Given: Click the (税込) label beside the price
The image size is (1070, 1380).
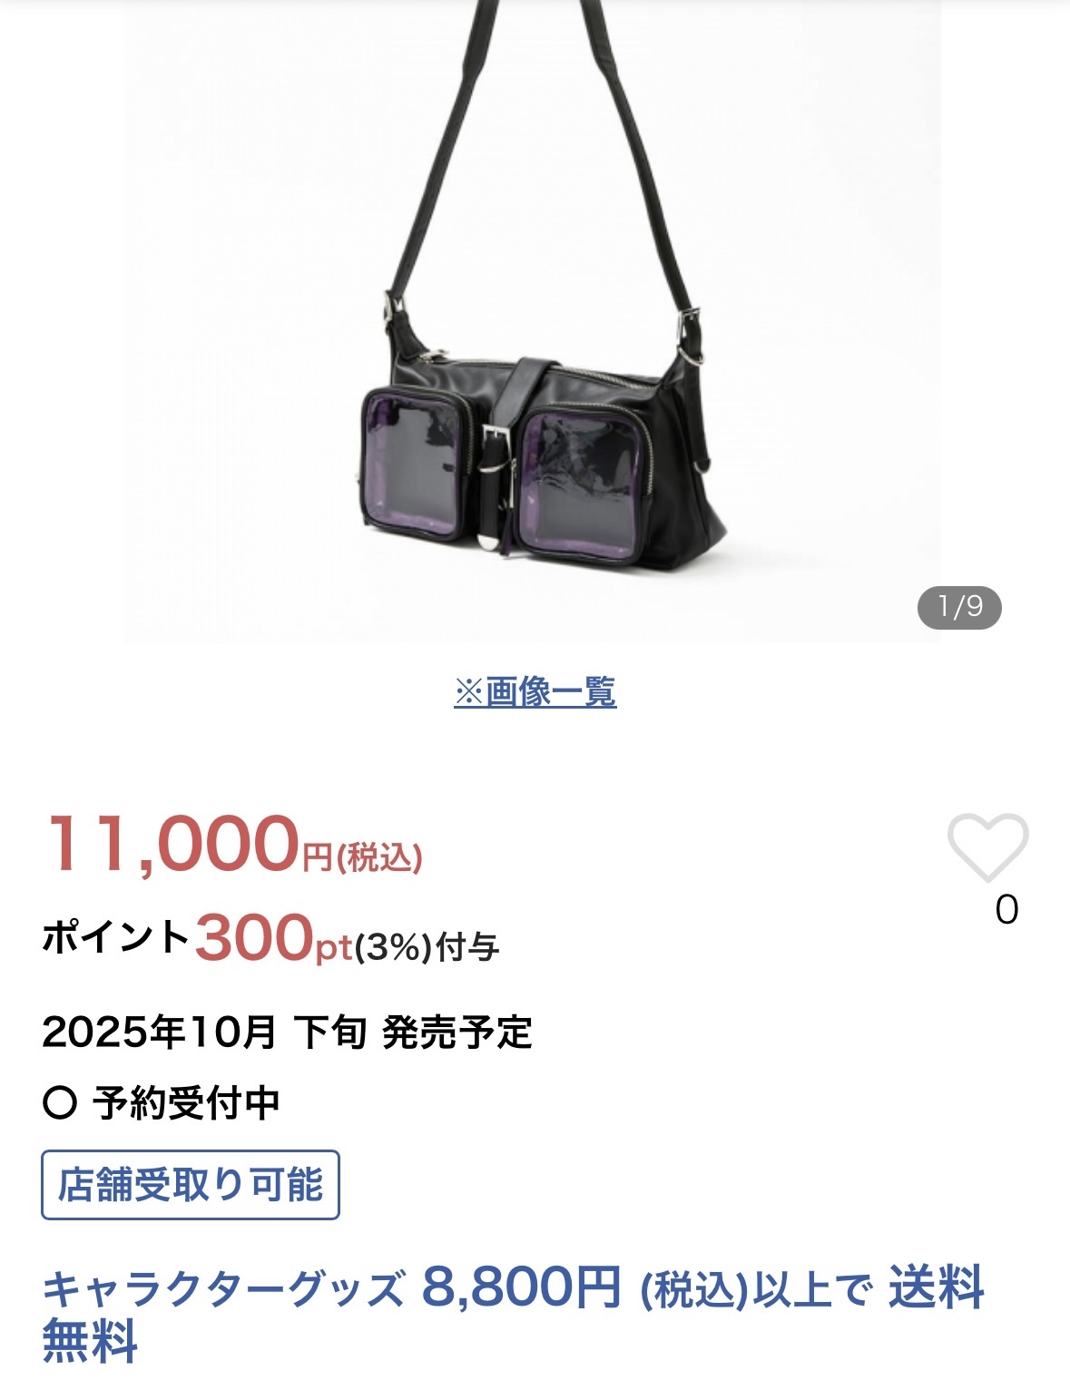Looking at the screenshot, I should pos(379,858).
